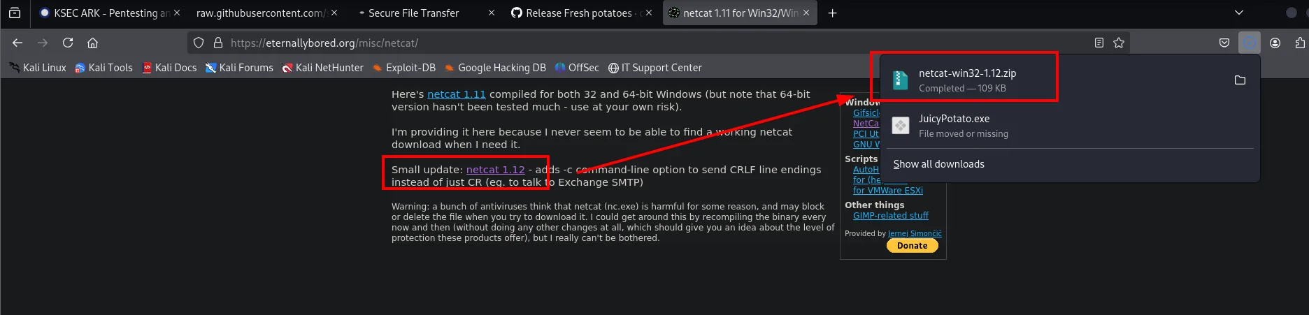Open the netcat 1.11 link

coord(456,94)
